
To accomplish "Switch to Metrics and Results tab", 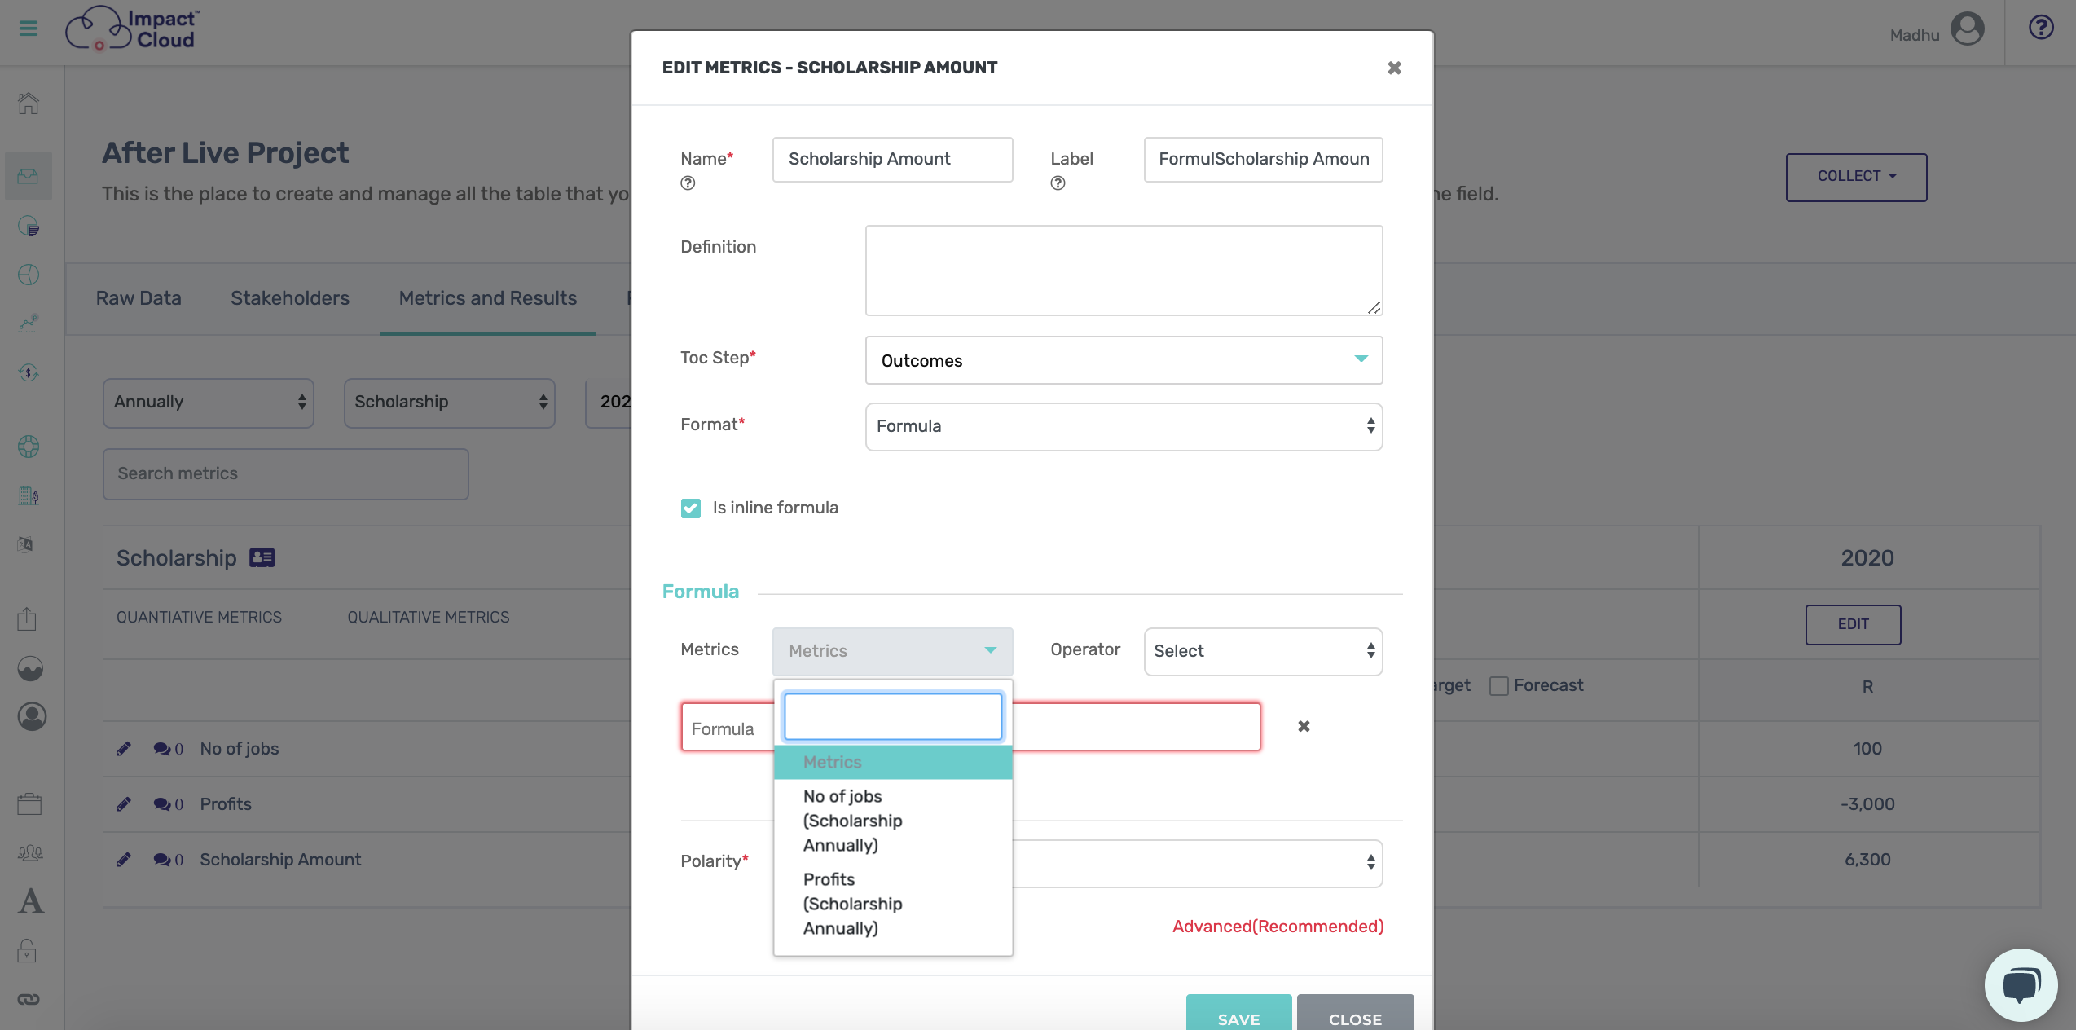I will (x=487, y=298).
